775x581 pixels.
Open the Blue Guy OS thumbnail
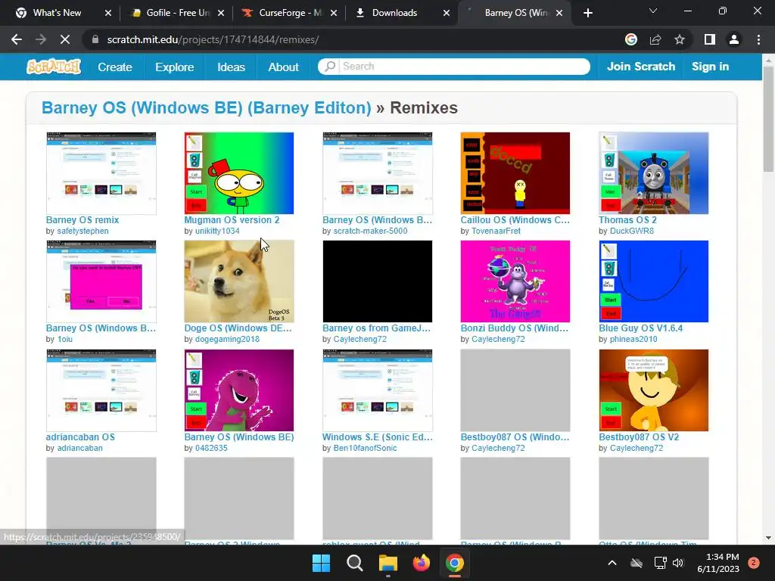pyautogui.click(x=653, y=281)
